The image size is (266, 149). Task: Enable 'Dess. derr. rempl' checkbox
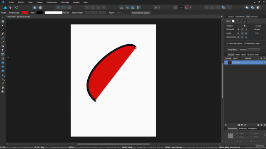227,43
